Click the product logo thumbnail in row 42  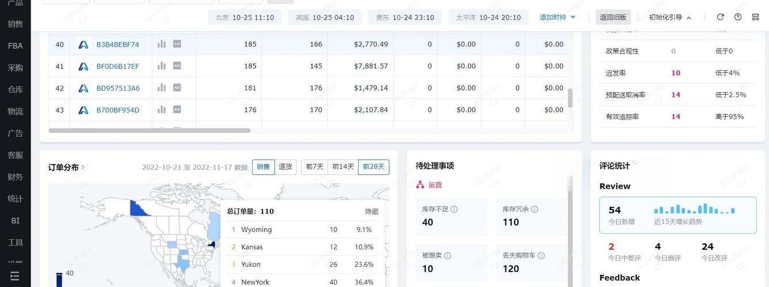83,88
